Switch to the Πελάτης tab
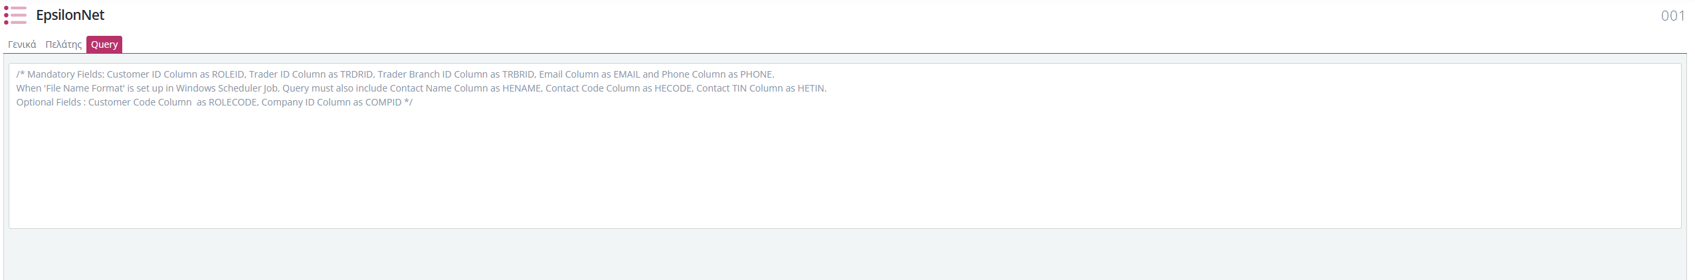This screenshot has width=1695, height=280. 64,44
